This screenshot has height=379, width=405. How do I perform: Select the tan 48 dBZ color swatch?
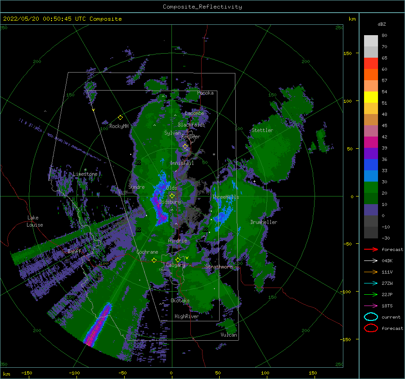click(x=371, y=120)
